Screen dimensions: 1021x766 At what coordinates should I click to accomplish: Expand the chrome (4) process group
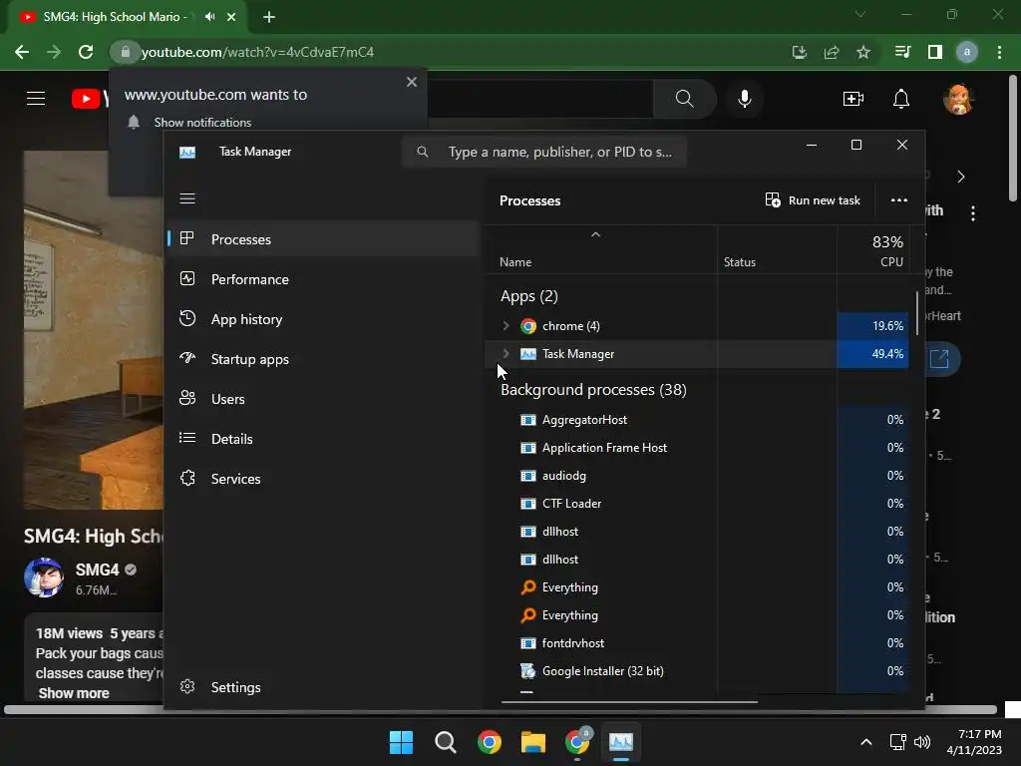click(x=506, y=326)
